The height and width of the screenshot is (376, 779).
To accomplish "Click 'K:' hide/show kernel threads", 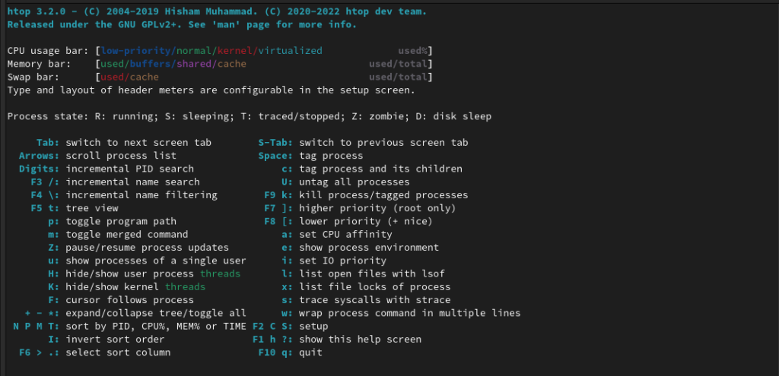I will [x=127, y=287].
